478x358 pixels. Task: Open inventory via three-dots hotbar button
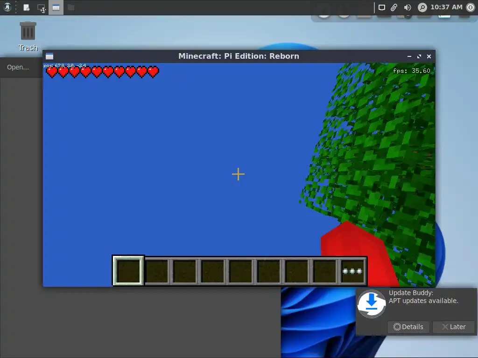pyautogui.click(x=352, y=271)
